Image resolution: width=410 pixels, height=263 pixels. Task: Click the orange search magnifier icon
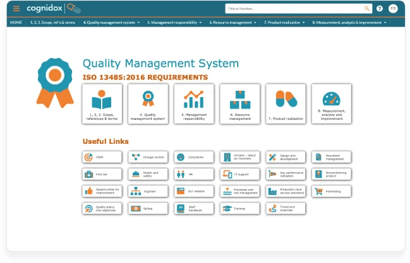pyautogui.click(x=367, y=8)
